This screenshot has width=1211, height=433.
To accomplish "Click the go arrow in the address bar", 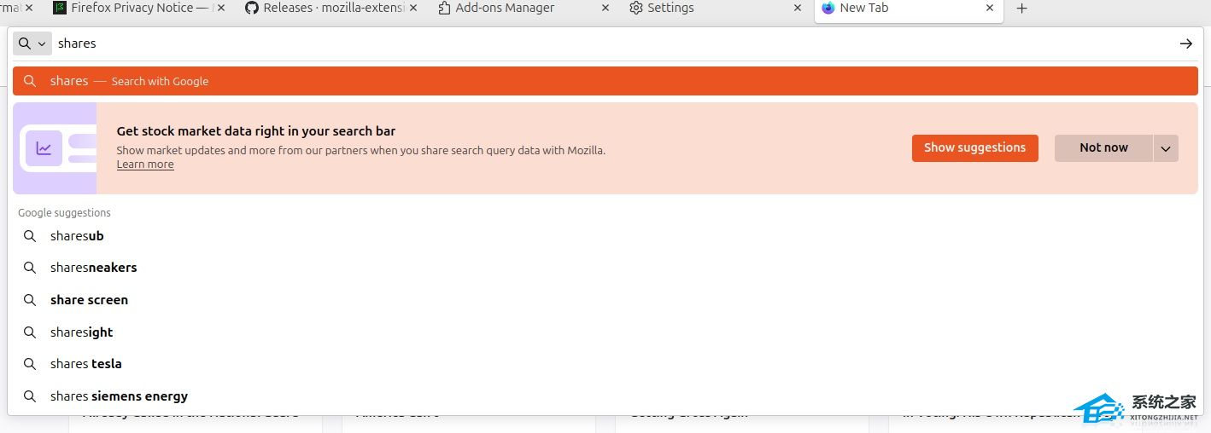I will pos(1185,43).
